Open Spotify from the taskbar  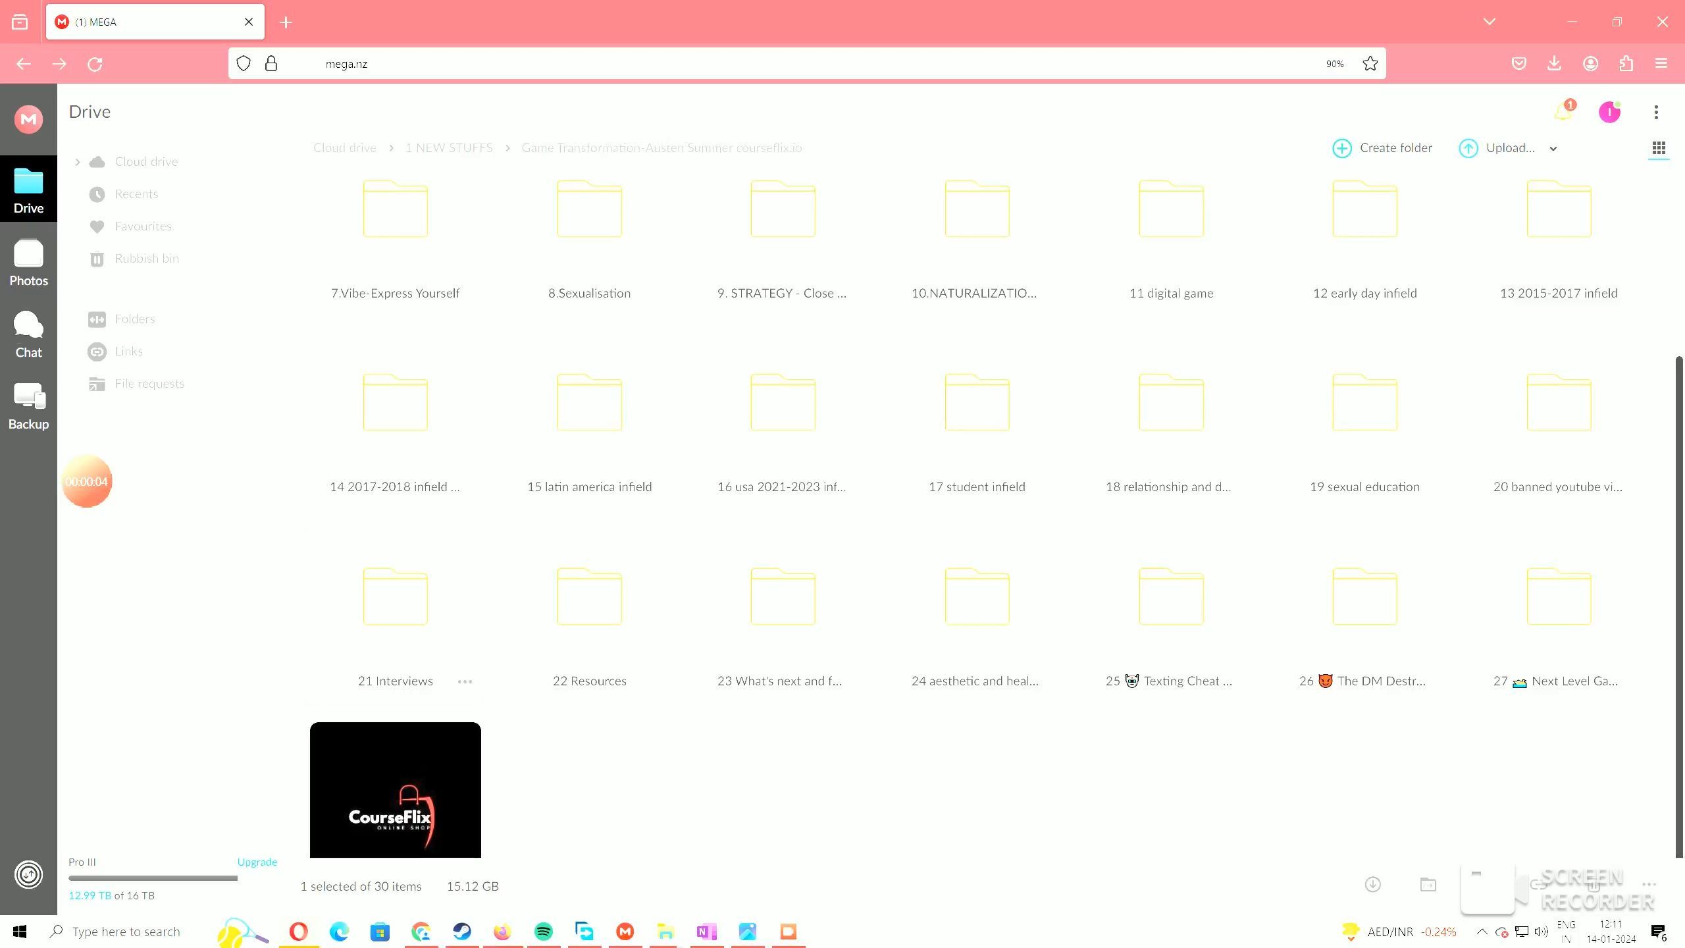[x=543, y=932]
